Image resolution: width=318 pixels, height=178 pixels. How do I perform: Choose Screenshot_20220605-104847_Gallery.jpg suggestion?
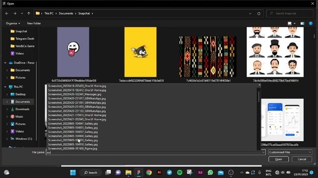tap(73, 124)
